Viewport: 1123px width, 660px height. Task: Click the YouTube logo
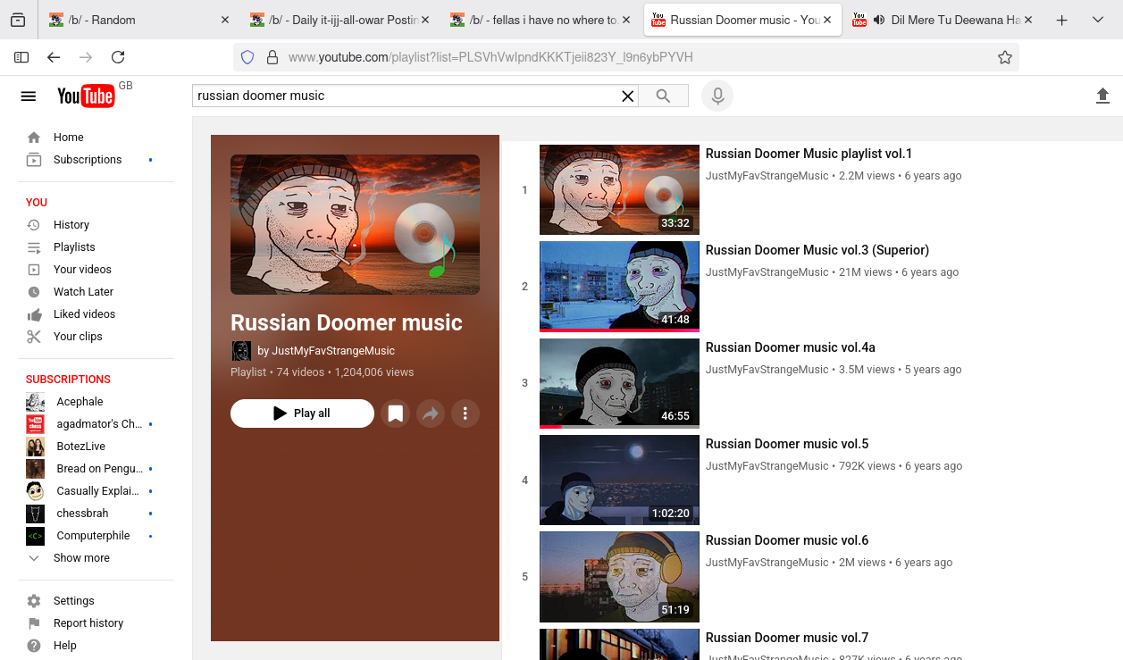86,96
